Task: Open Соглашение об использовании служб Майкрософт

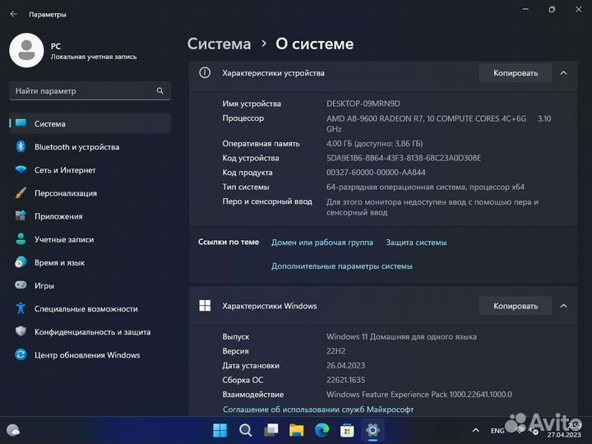Action: [x=318, y=409]
